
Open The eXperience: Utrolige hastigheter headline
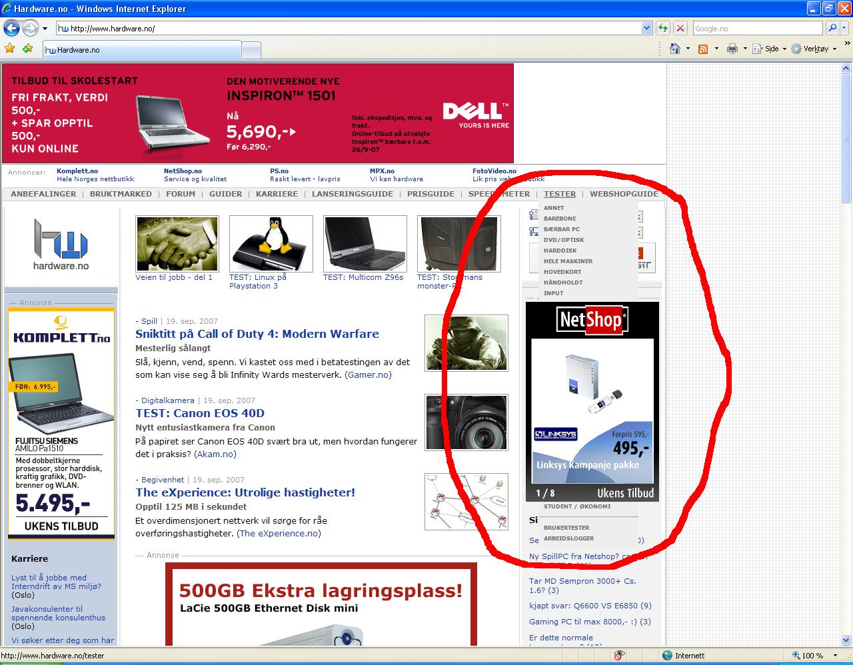pos(245,492)
